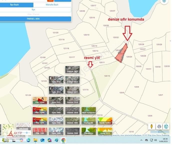This screenshot has height=145, width=172.
Task: Open Google Chrome from taskbar
Action: point(63,140)
